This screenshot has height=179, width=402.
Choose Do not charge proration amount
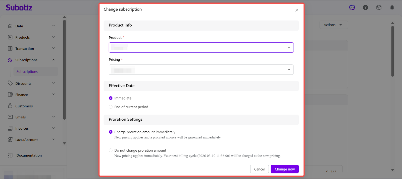click(x=111, y=150)
